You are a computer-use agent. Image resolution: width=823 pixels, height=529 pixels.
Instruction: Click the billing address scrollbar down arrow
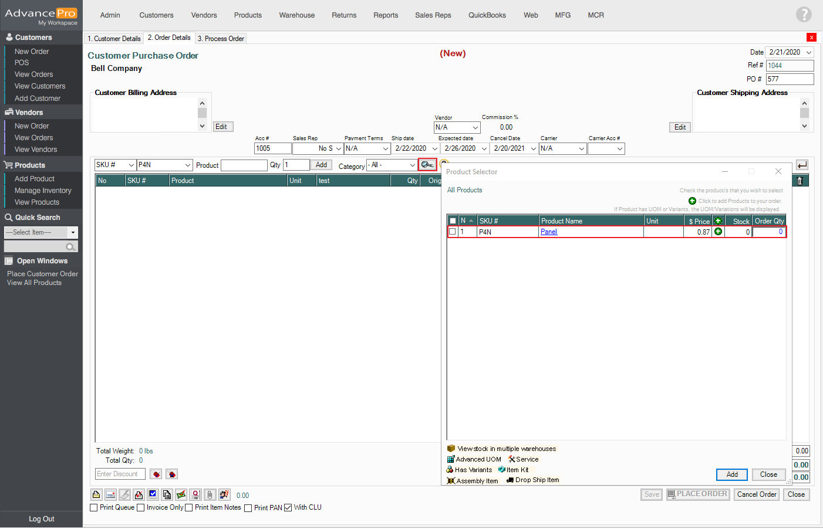(203, 126)
